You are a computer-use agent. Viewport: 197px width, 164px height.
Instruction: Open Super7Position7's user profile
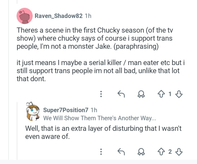[66, 110]
